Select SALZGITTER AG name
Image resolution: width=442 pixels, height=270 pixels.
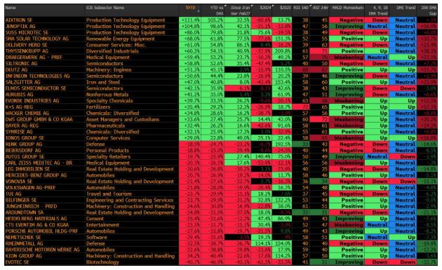23,82
